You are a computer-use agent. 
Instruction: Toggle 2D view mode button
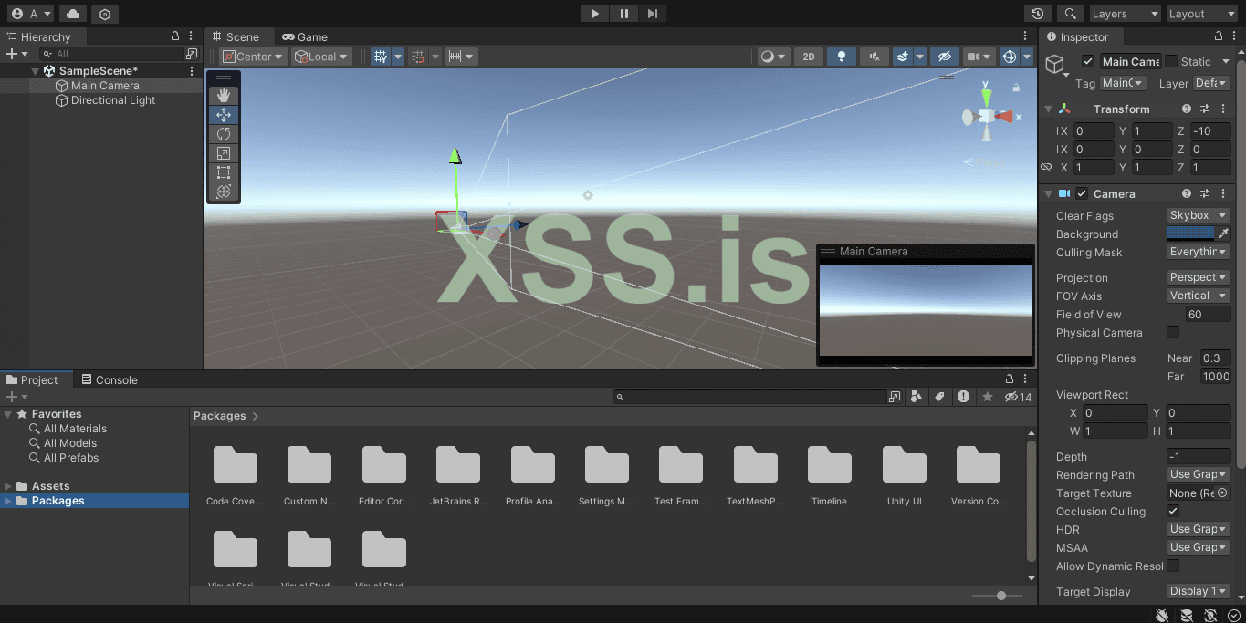(808, 57)
